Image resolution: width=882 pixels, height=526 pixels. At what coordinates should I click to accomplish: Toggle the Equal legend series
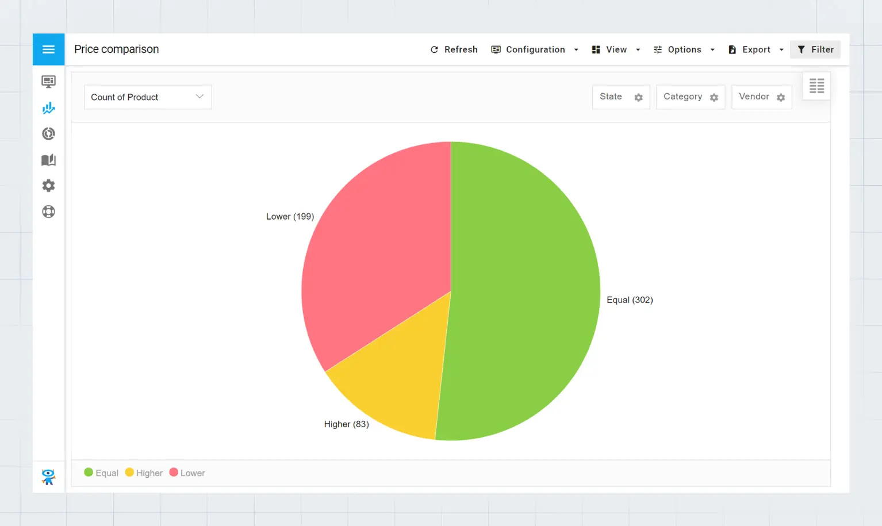(101, 473)
